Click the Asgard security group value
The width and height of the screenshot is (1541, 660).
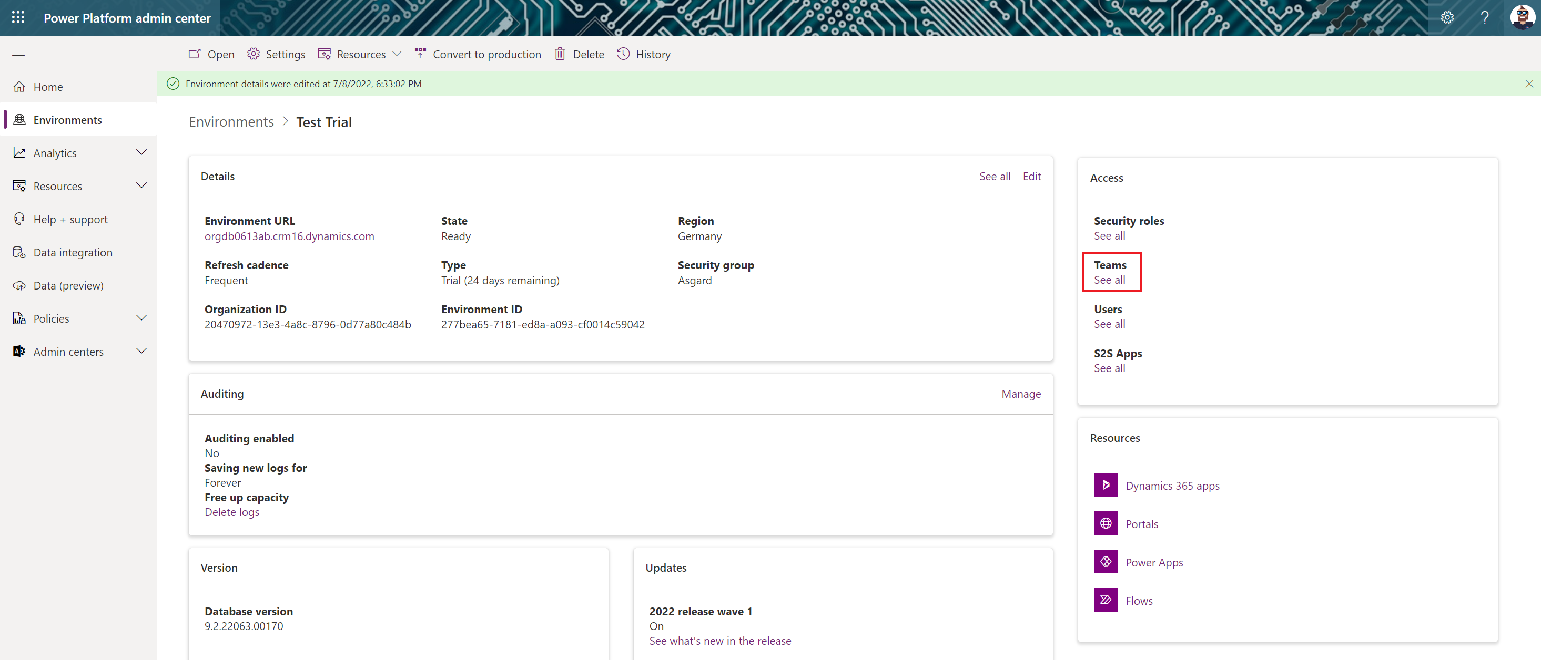(695, 281)
